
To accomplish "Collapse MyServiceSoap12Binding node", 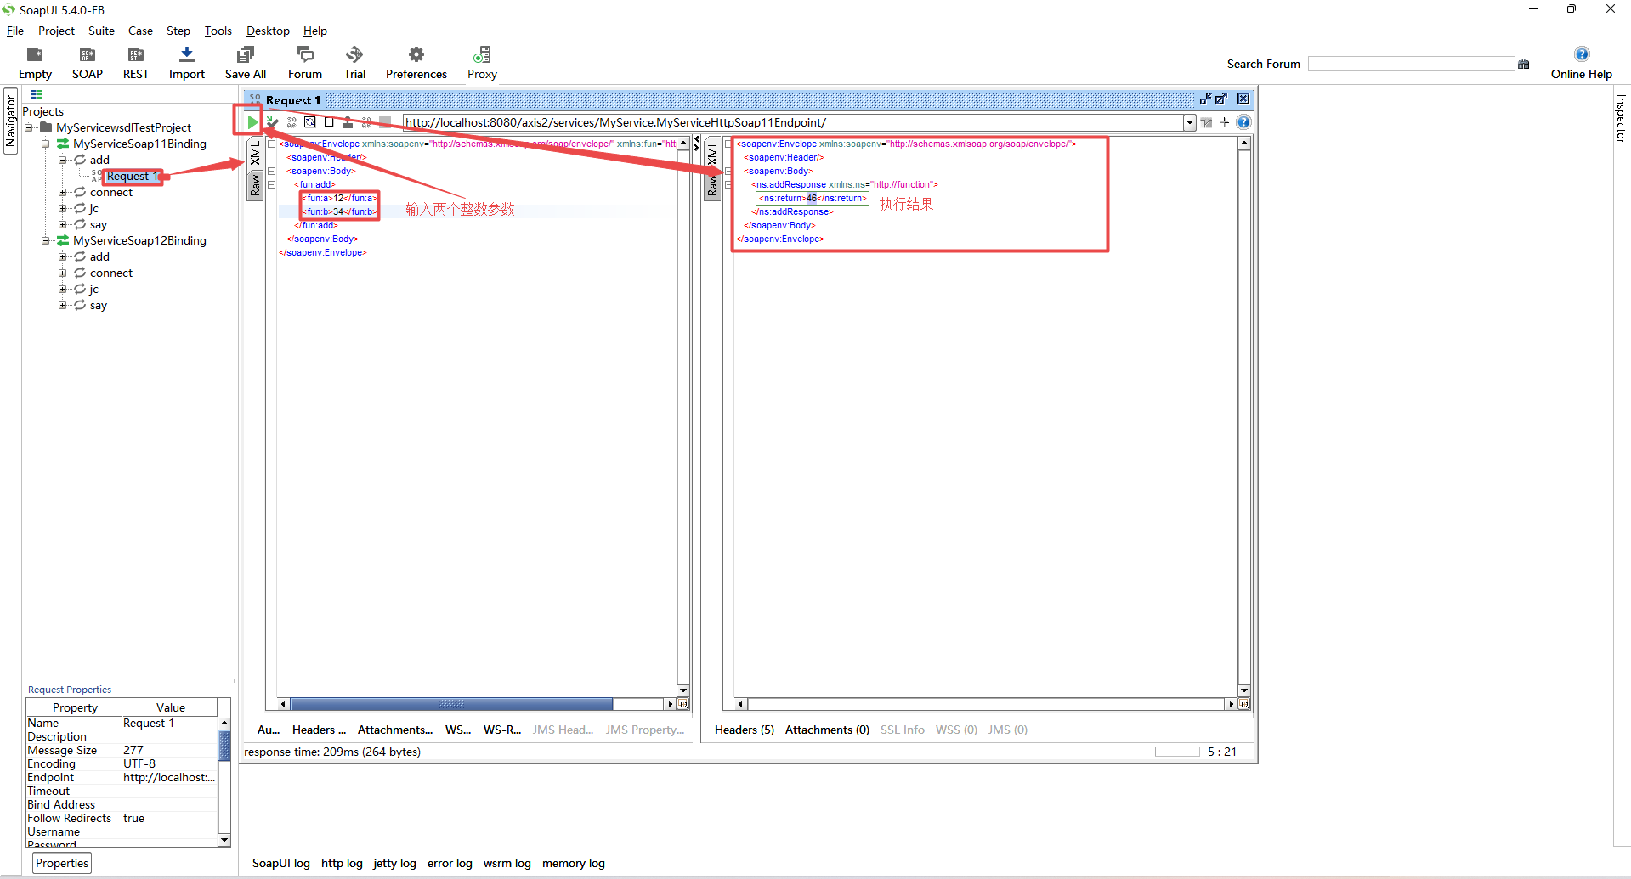I will [46, 240].
